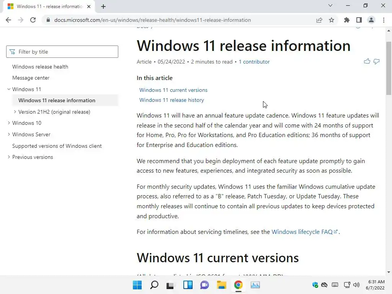Expand the Previous versions node
The image size is (392, 294).
click(9, 157)
